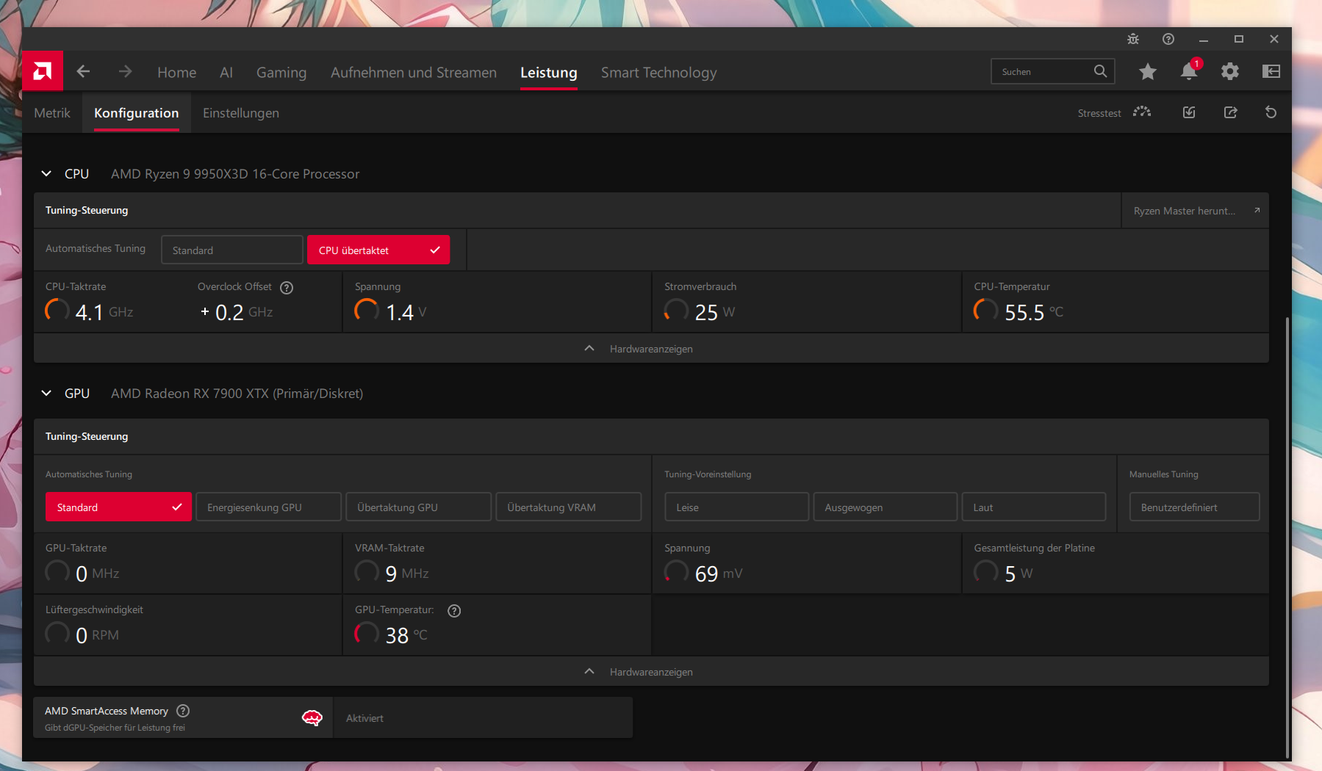Click the Stromverbrauch 25 W reading

700,312
